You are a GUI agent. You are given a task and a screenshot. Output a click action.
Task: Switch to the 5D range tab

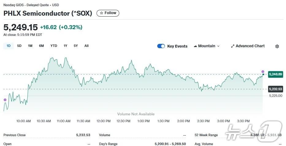[x=19, y=46]
